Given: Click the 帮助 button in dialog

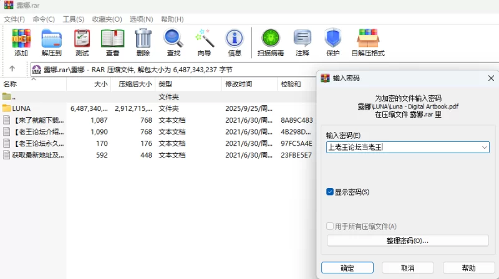Looking at the screenshot, I should pyautogui.click(x=468, y=268).
